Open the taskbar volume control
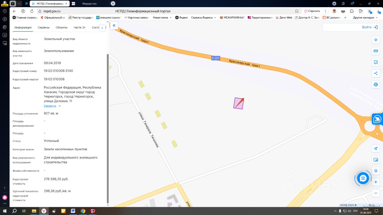This screenshot has height=215, width=383. tap(349, 211)
